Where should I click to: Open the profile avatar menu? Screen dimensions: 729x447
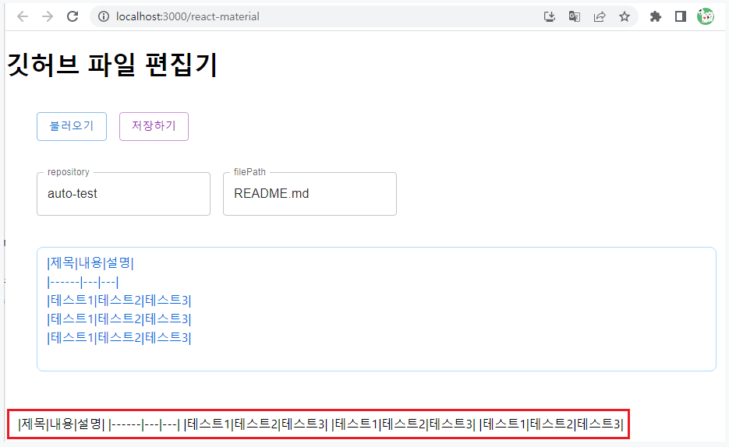tap(706, 16)
